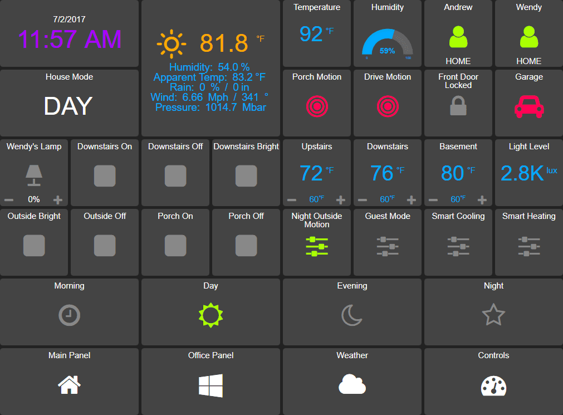This screenshot has height=415, width=563.
Task: Raise Wendy's Lamp brightness with plus
Action: point(58,199)
